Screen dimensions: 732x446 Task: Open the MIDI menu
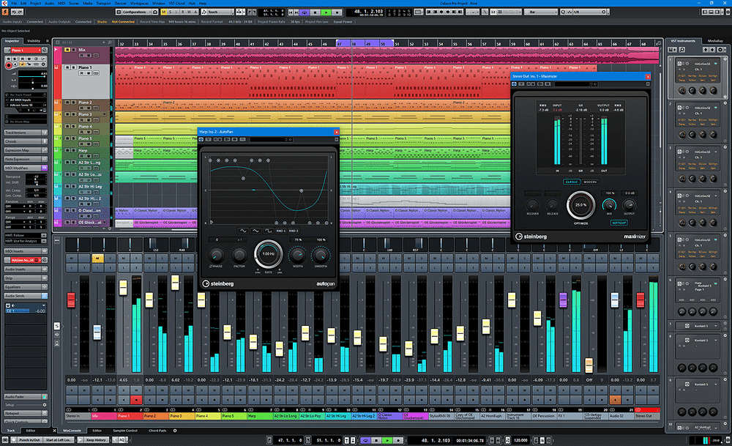click(x=60, y=3)
